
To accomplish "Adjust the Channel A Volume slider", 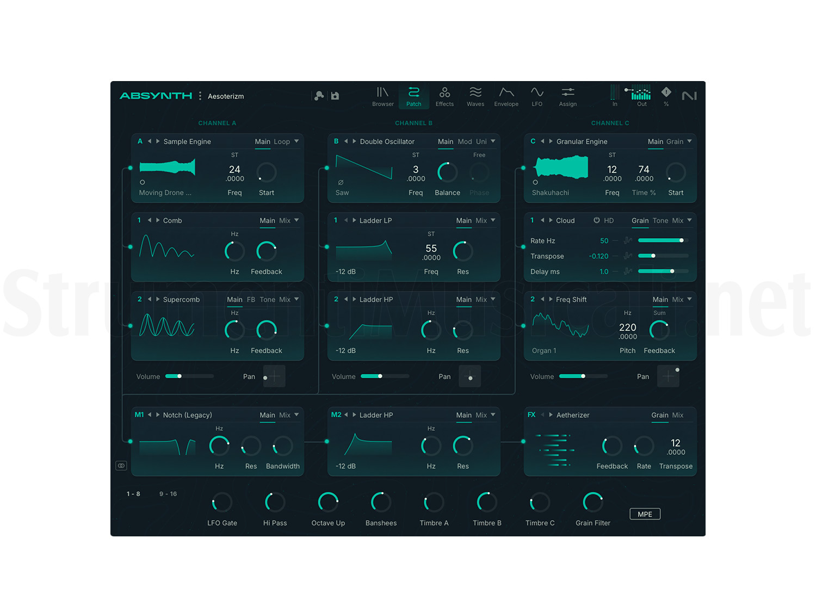I will tap(189, 376).
